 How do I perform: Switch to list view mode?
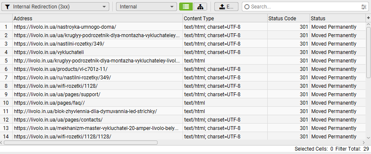(x=186, y=7)
